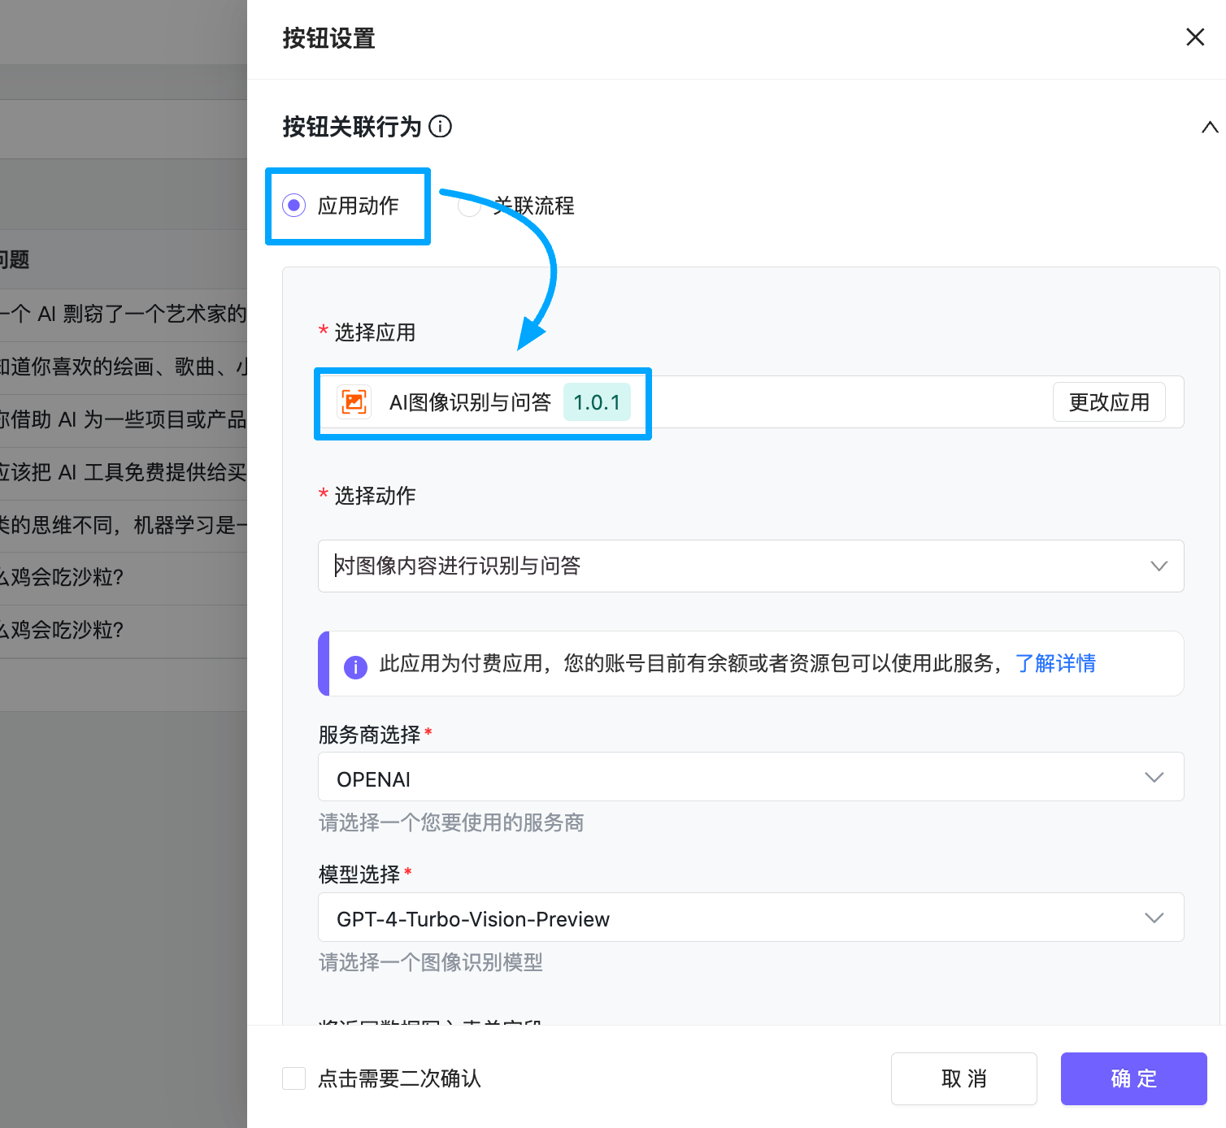The image size is (1226, 1128).
Task: Click the background row starting with 一个 AI 剽窃了
Action: 124,315
